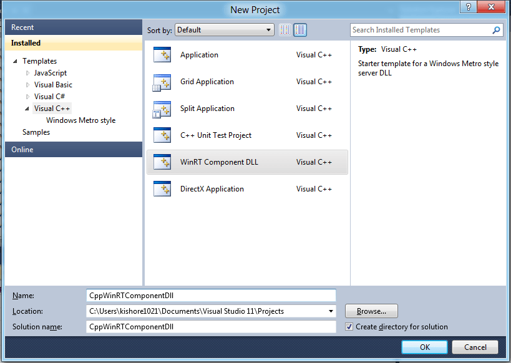Expand the Visual C# tree node
Image resolution: width=511 pixels, height=363 pixels.
(27, 97)
